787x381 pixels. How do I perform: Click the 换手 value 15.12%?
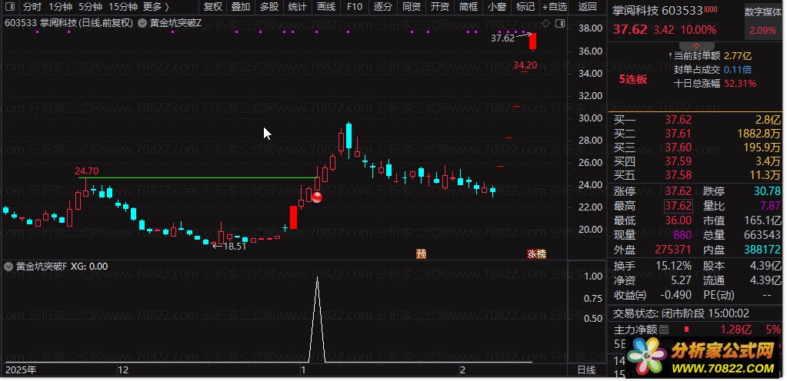coord(673,265)
